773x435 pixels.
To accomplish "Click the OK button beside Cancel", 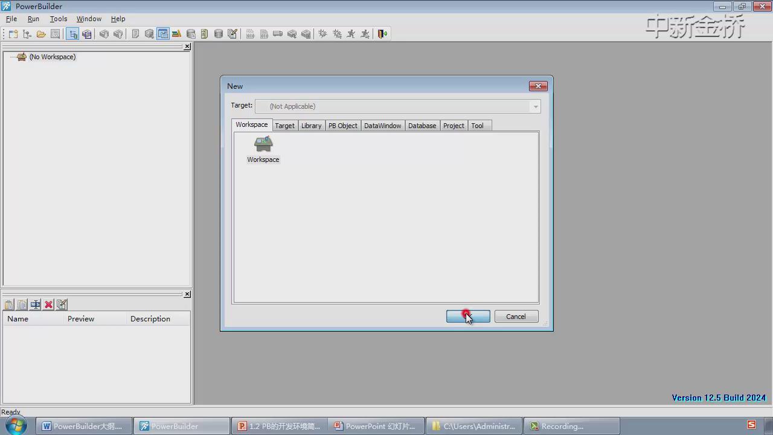I will coord(468,317).
